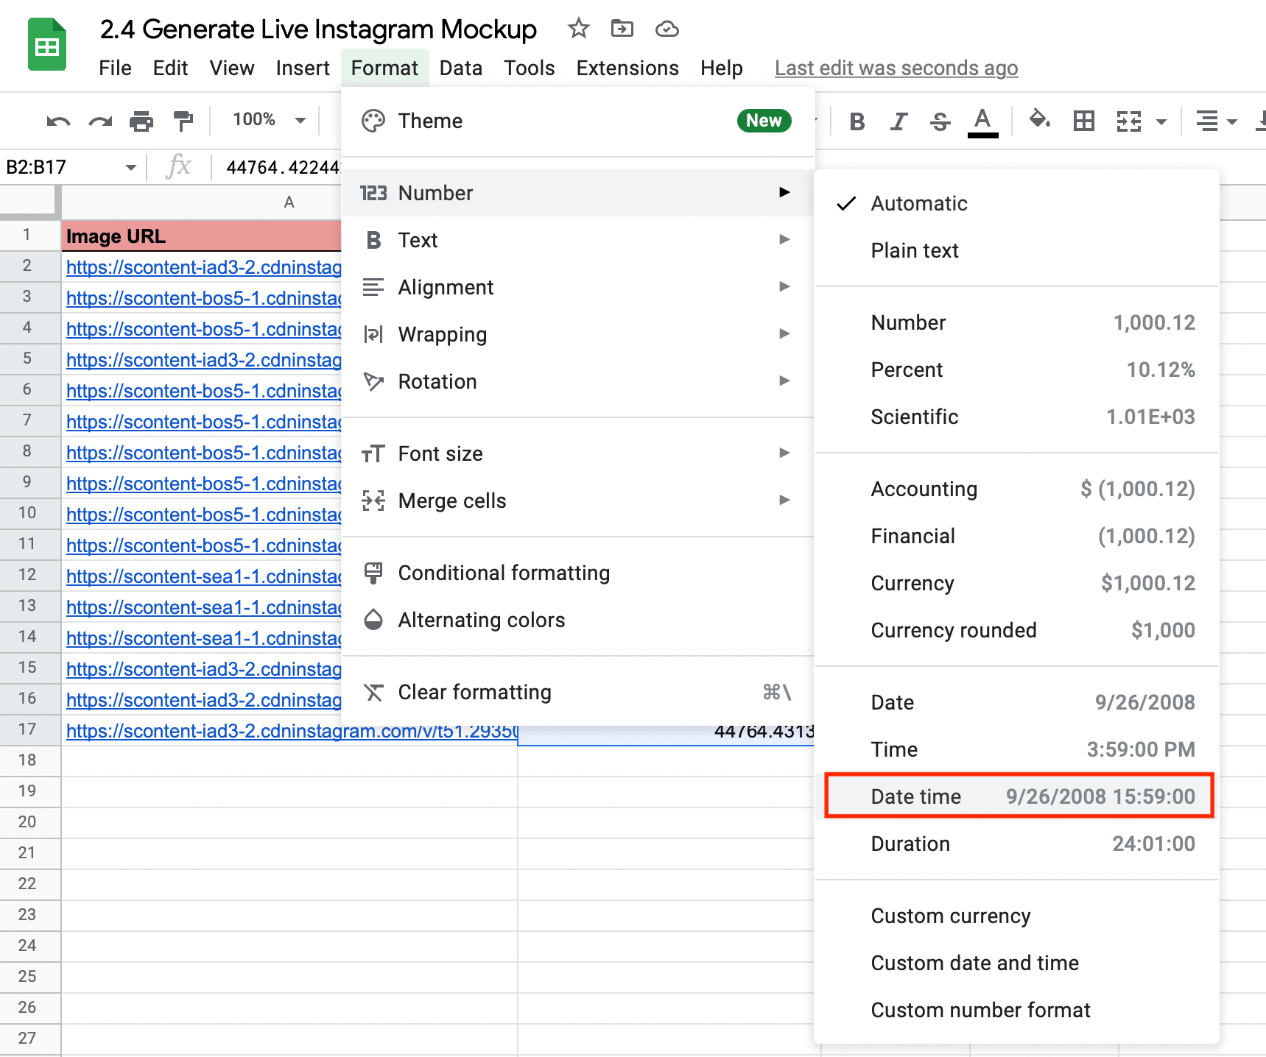Expand the Number submenu arrow
This screenshot has width=1266, height=1057.
click(784, 193)
